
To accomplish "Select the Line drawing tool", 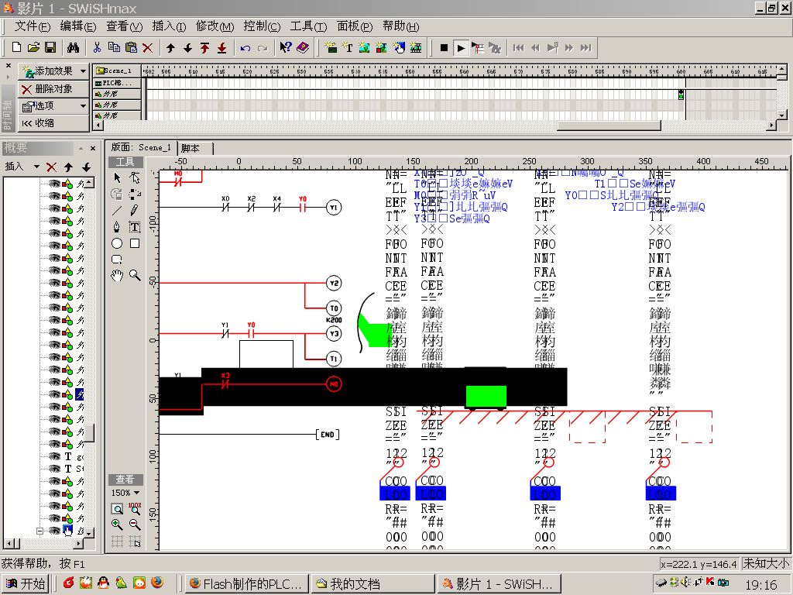I will (117, 210).
